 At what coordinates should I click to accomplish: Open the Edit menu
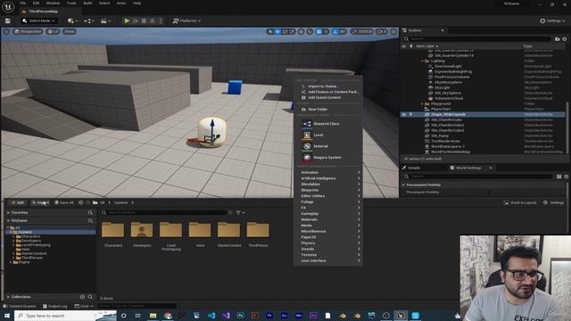click(x=36, y=4)
